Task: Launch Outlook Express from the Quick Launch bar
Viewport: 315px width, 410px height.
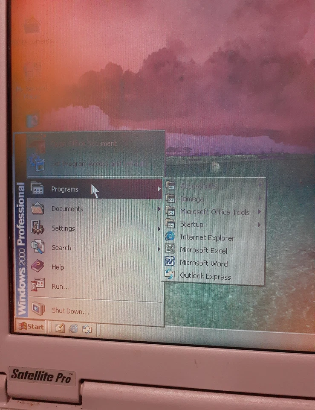Action: coord(87,329)
